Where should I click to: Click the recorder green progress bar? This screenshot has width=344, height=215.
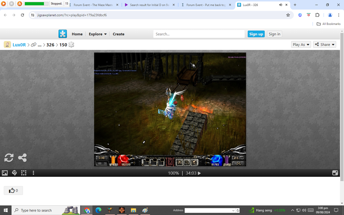[37, 4]
